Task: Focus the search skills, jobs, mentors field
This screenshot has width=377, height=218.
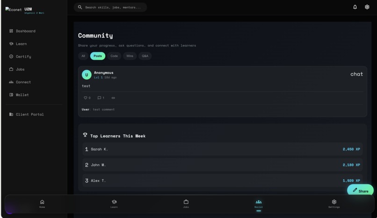Action: pos(110,7)
